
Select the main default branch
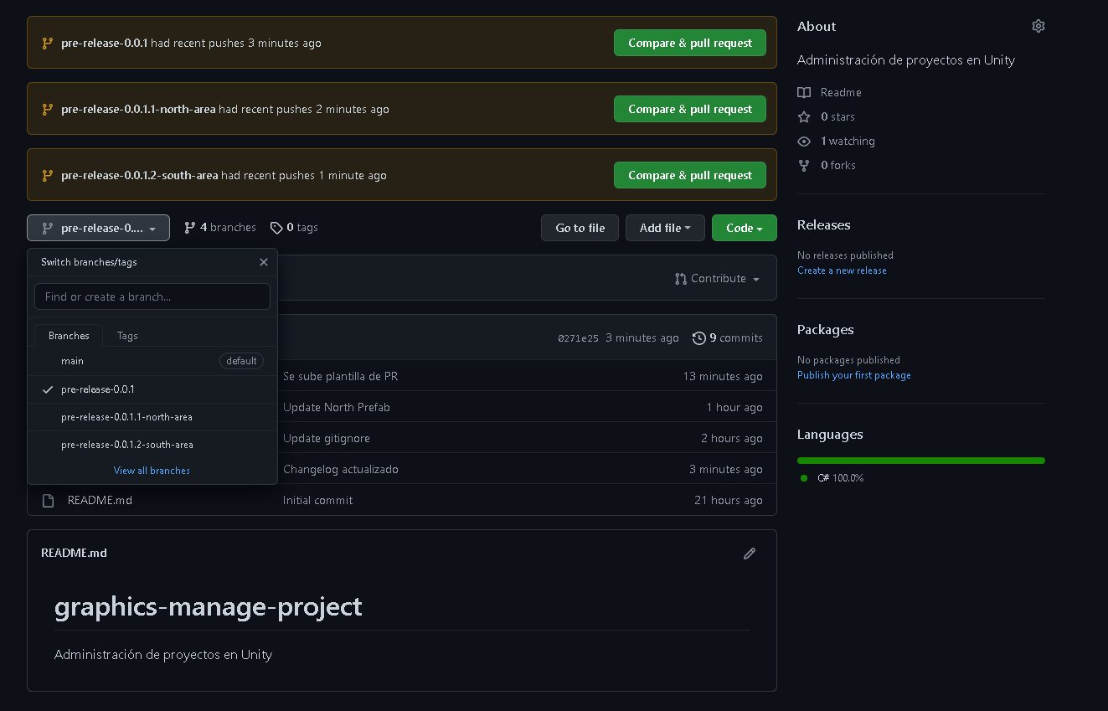point(73,361)
